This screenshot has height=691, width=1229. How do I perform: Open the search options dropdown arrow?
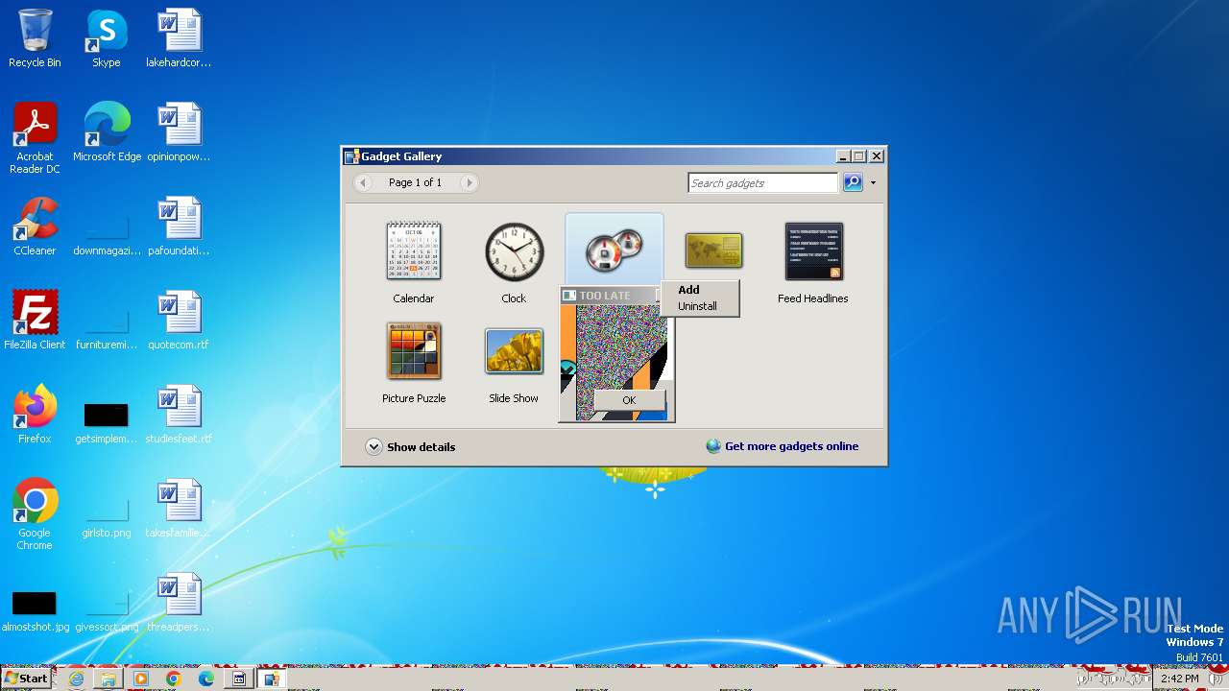873,182
